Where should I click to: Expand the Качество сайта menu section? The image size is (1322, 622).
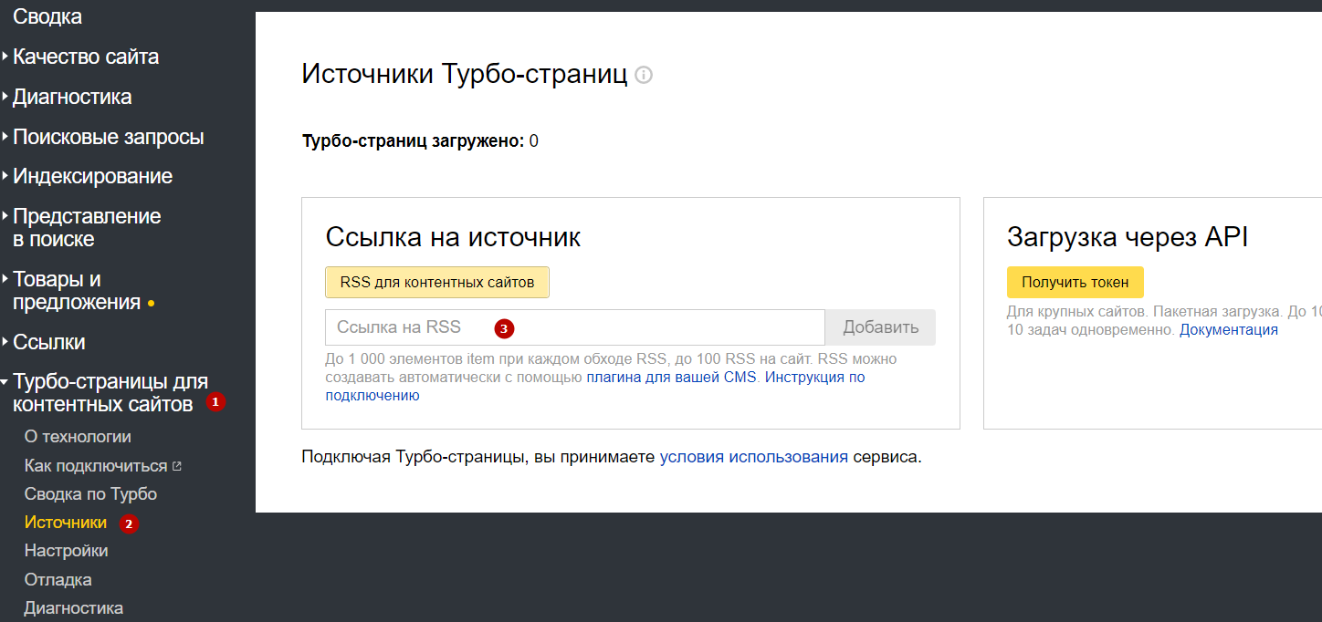click(86, 57)
